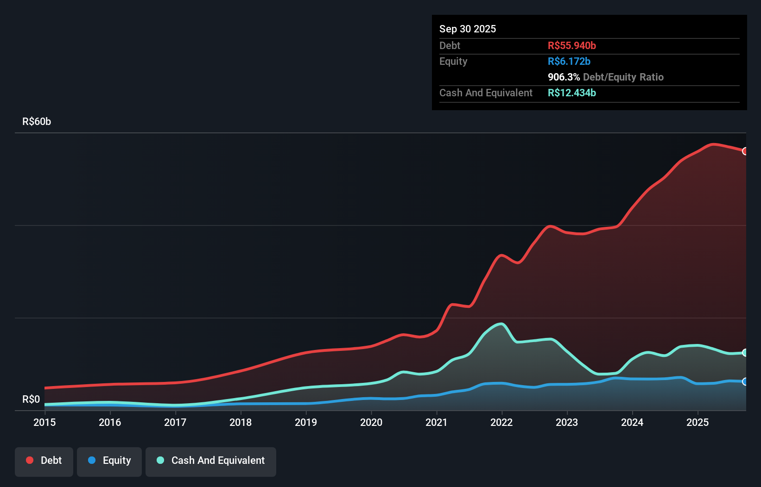
Task: Select the red Debt endpoint marker on chart
Action: (745, 151)
